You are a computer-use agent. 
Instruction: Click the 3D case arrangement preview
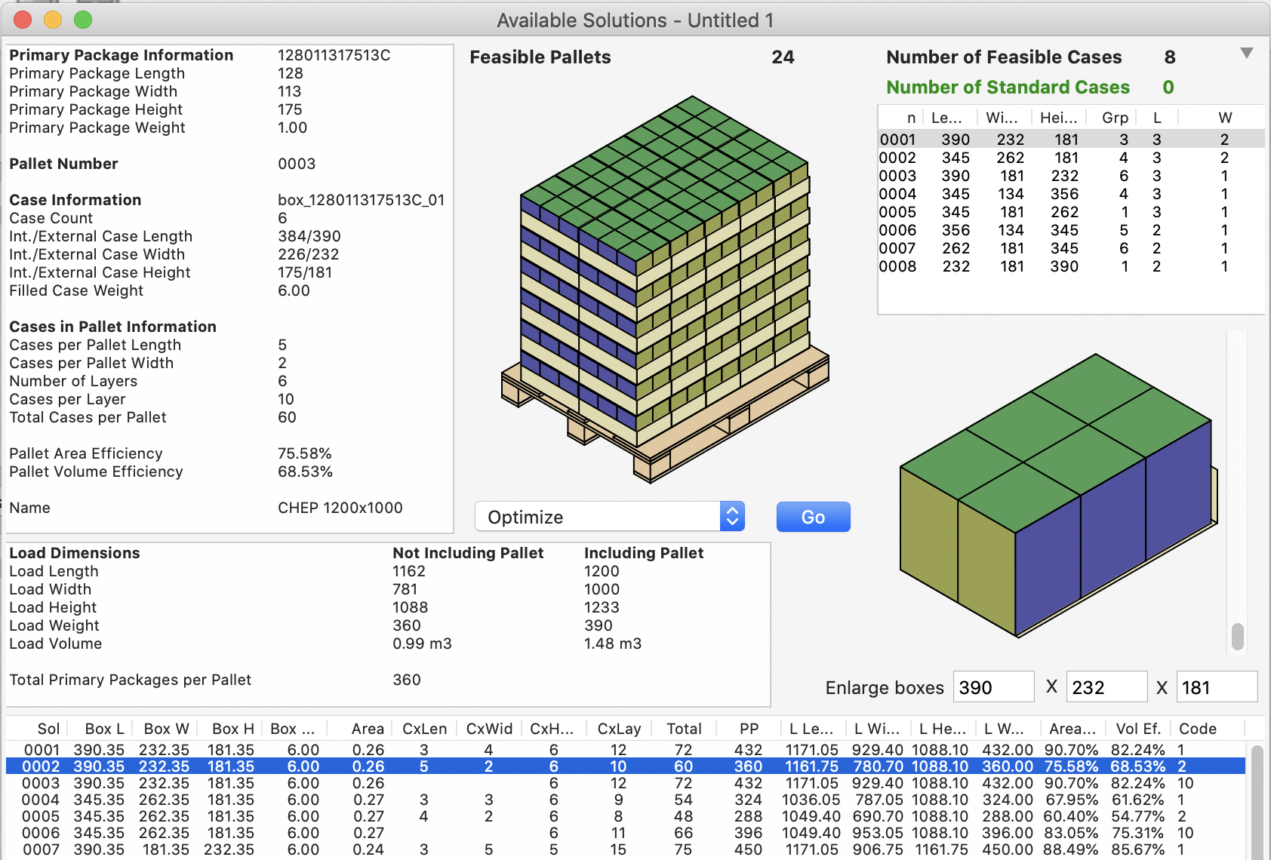click(x=1058, y=495)
